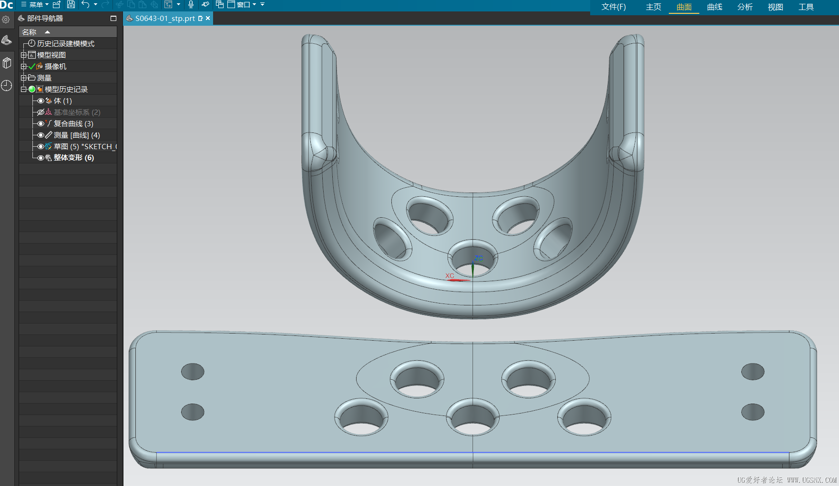This screenshot has height=486, width=839.
Task: Open the Repeat Command dropdown arrow
Action: tap(178, 5)
